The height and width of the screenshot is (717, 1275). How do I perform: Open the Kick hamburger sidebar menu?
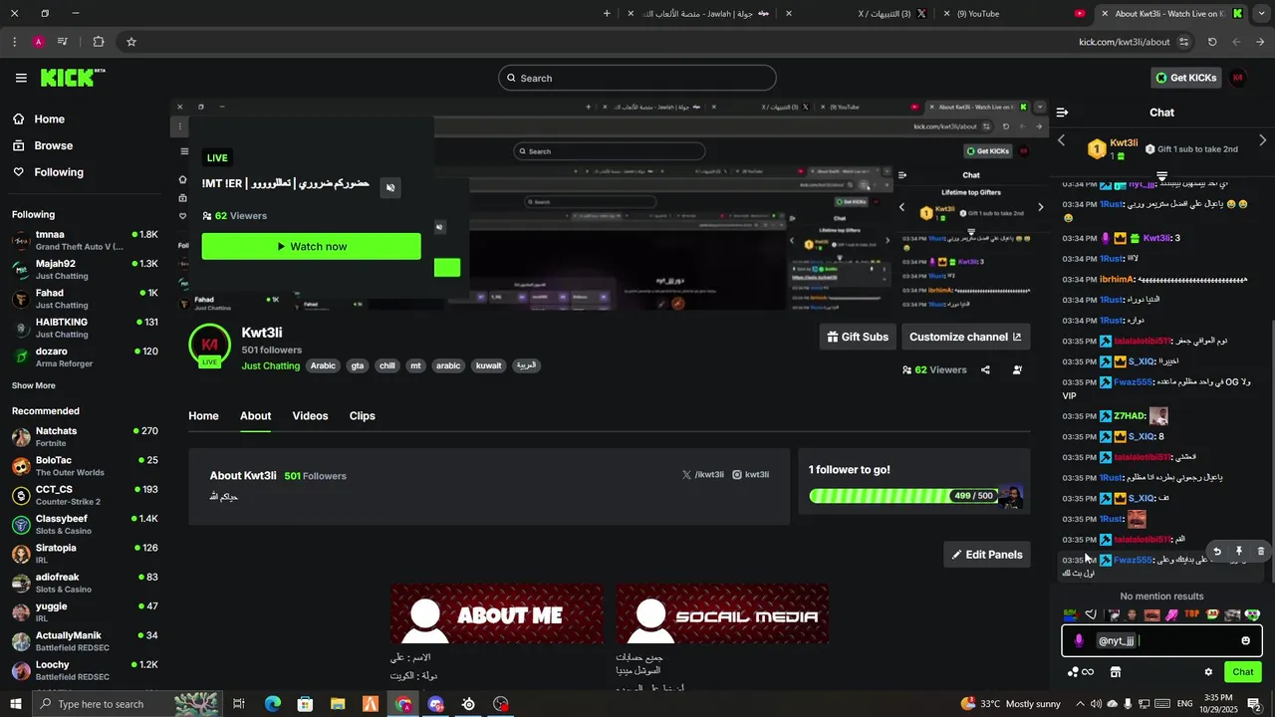(x=21, y=78)
